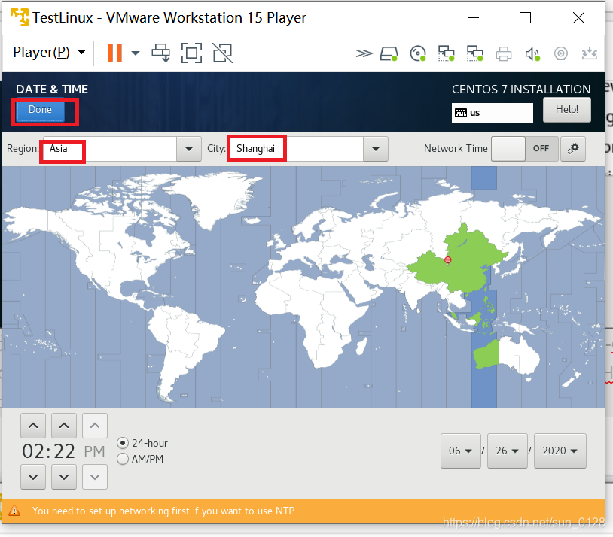Click the Done button
The width and height of the screenshot is (613, 537).
coord(40,111)
